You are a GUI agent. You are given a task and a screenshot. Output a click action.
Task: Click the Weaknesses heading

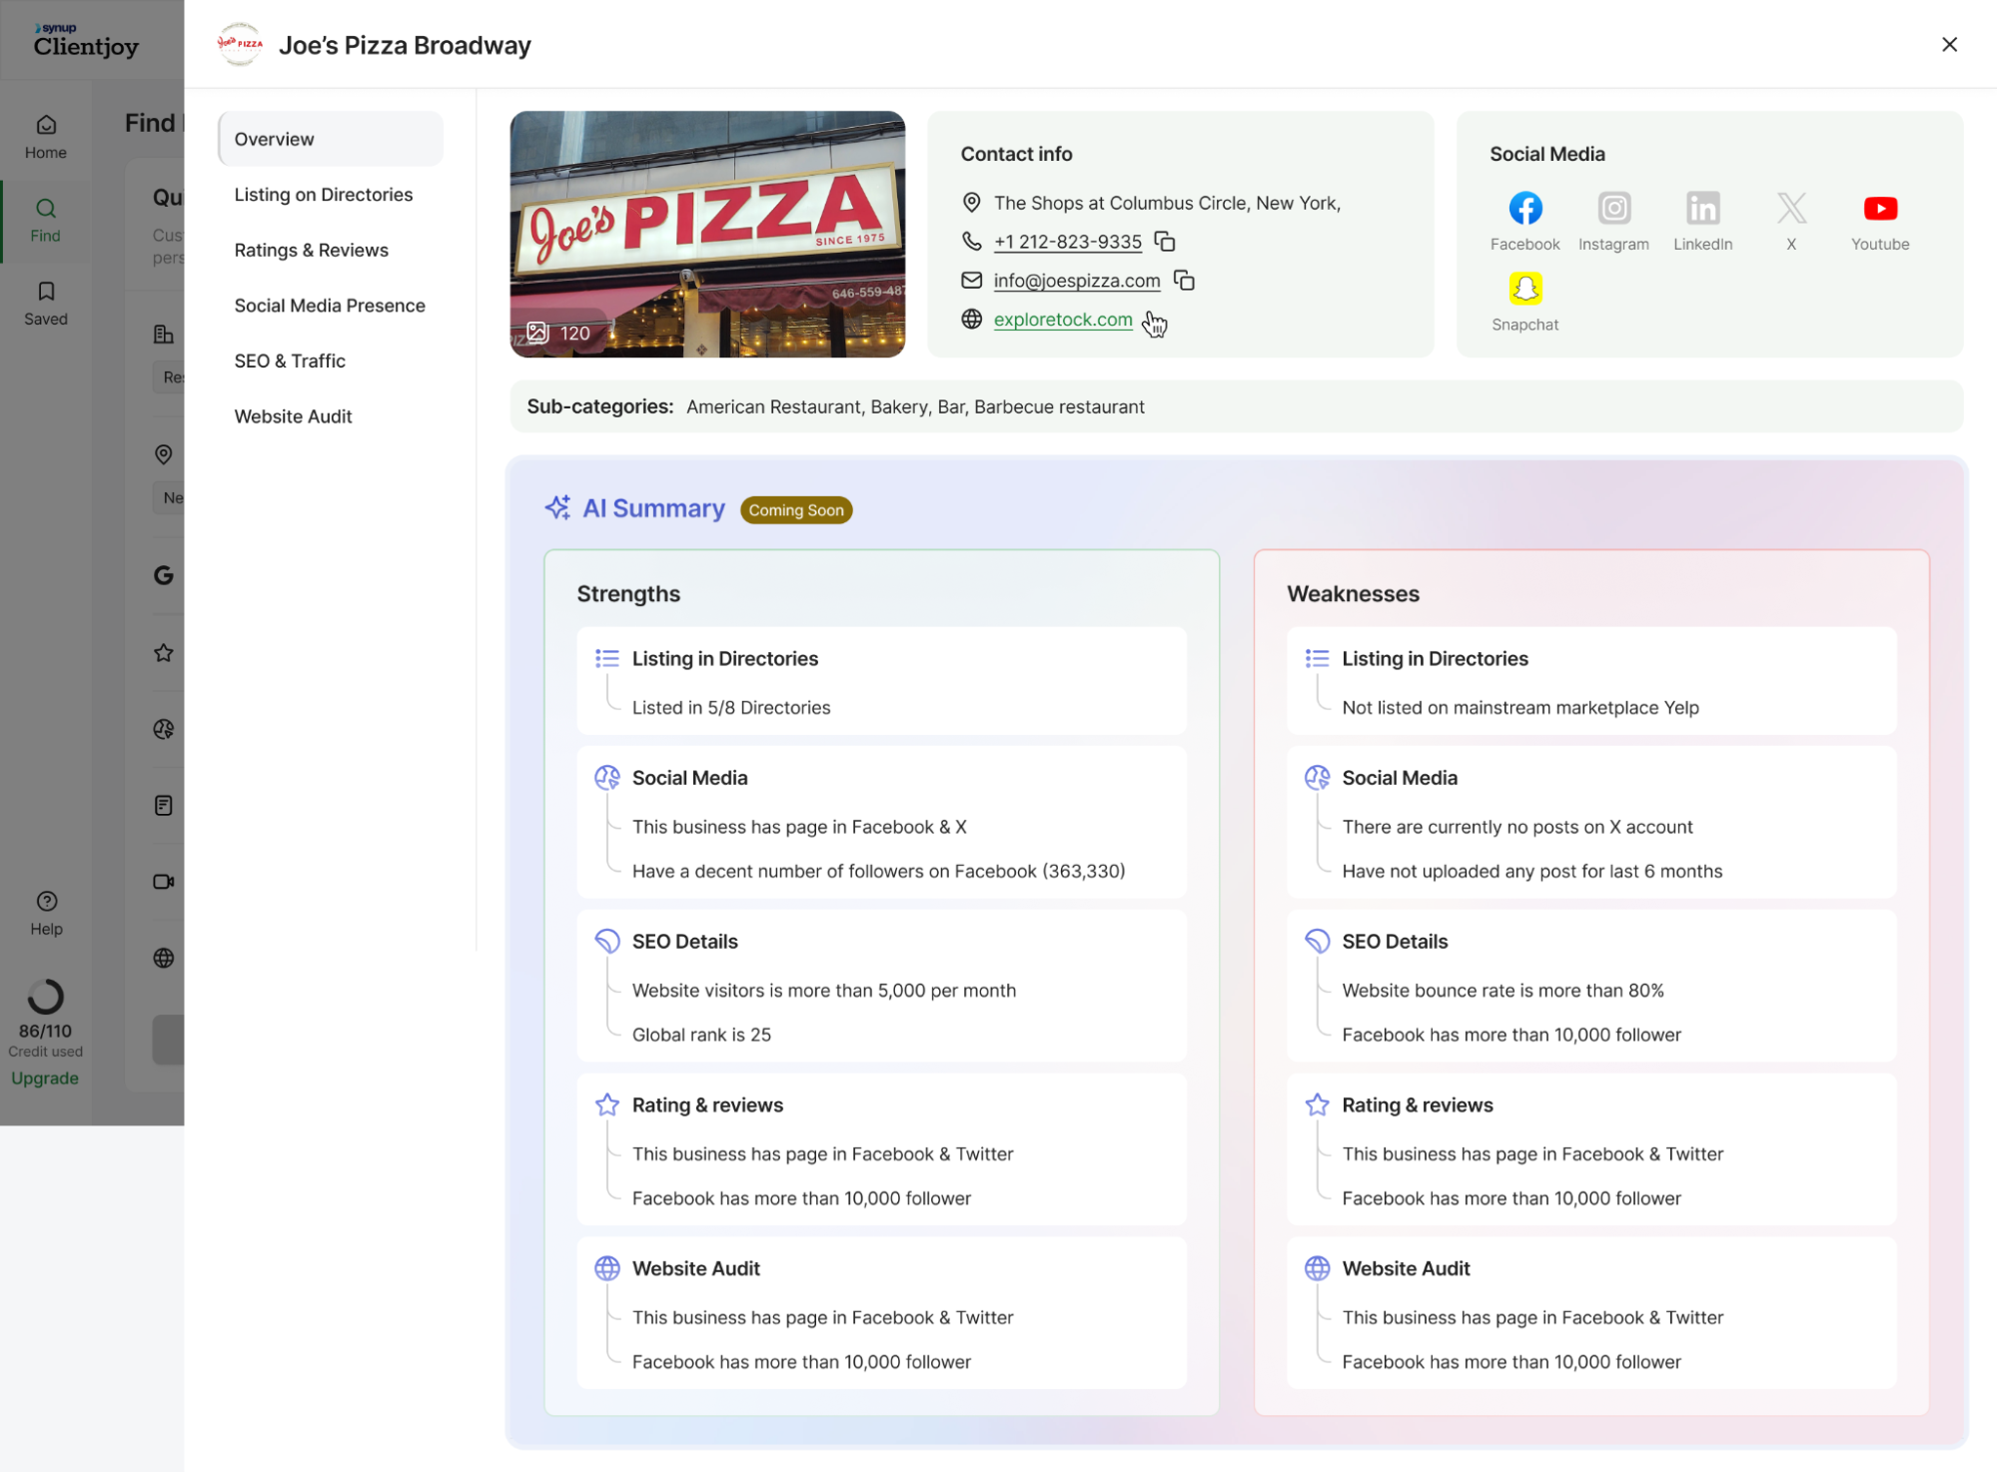pos(1353,593)
